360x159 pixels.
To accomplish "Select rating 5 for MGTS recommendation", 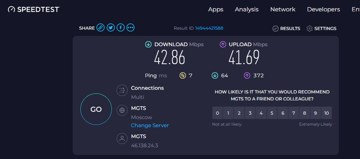I will click(272, 113).
